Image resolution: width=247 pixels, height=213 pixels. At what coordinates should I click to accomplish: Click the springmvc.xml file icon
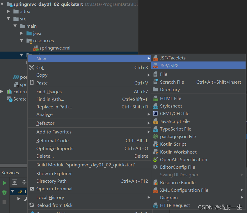click(36, 48)
